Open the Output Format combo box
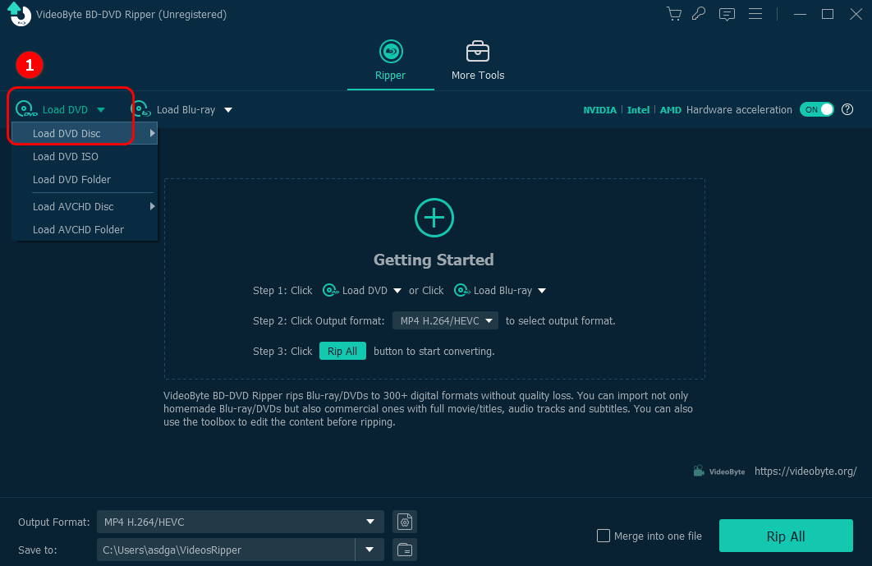This screenshot has width=872, height=566. [239, 522]
